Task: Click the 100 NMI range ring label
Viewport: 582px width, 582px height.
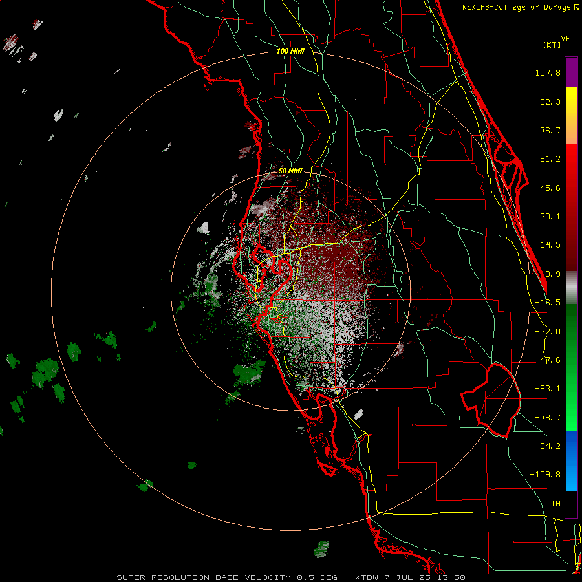Action: coord(290,51)
